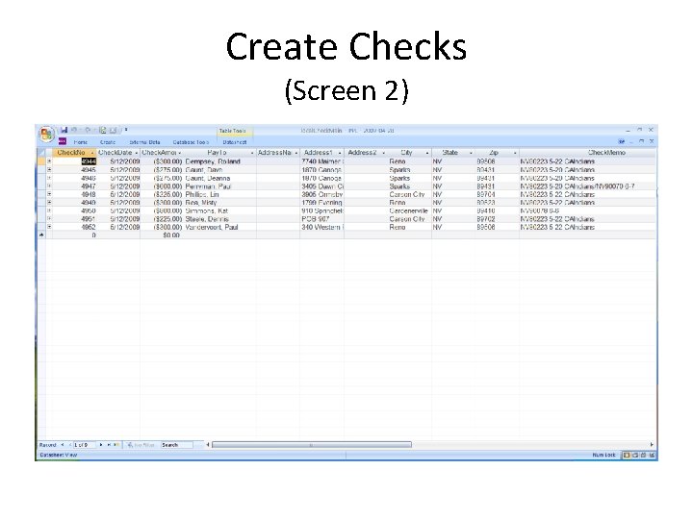Click the horizontal scrollbar right arrow
The width and height of the screenshot is (693, 519).
pos(652,445)
